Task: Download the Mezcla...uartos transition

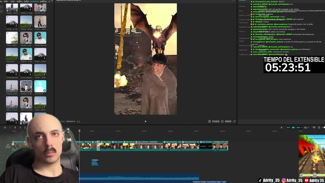Action: (x=30, y=26)
